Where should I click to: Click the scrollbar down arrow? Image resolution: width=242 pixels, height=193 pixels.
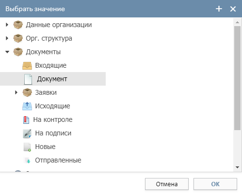click(237, 167)
